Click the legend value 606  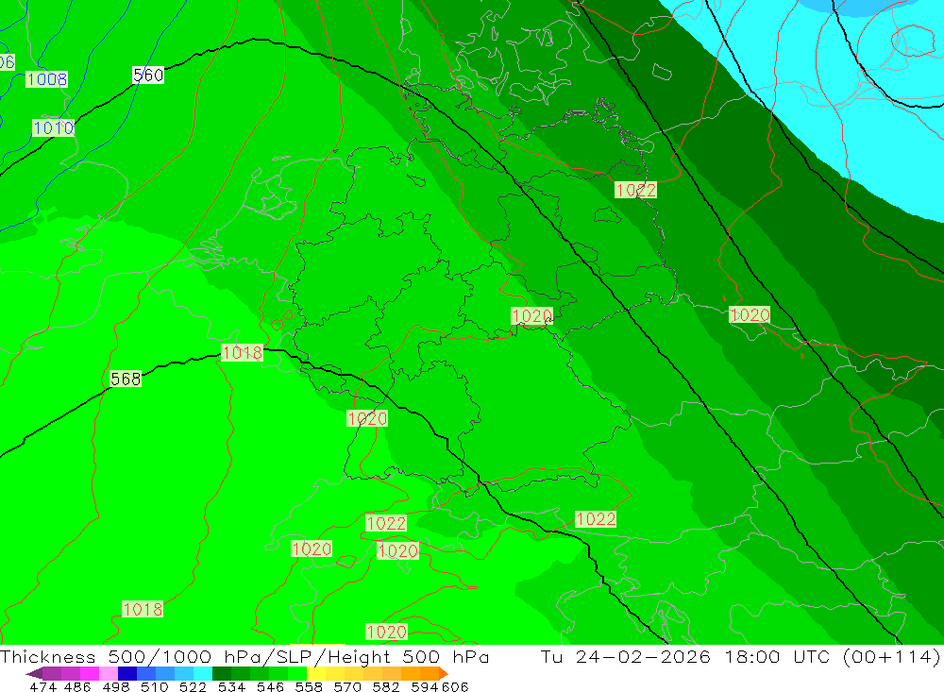tap(455, 686)
